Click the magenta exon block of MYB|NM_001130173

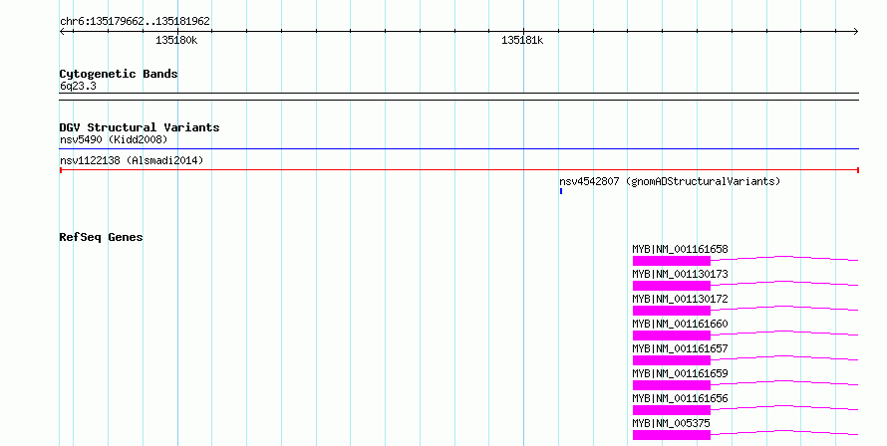[x=672, y=286]
